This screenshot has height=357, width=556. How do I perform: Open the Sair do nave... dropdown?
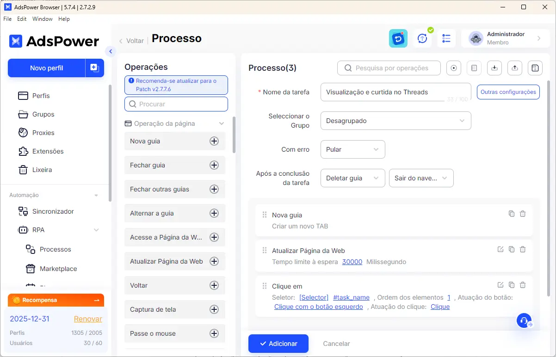(x=421, y=178)
